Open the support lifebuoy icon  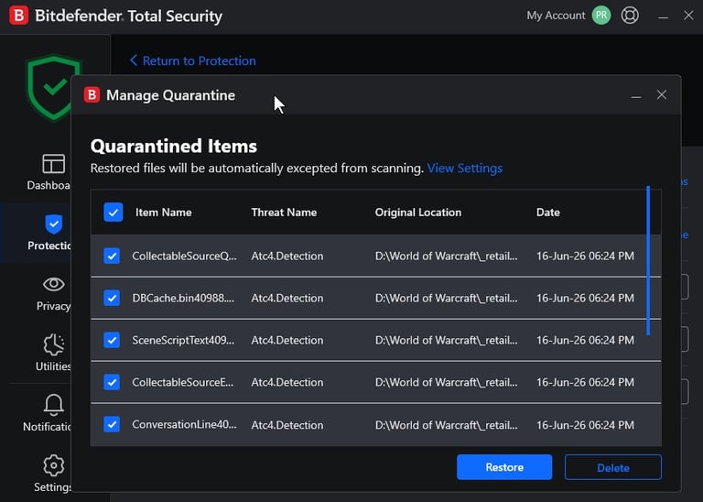630,16
